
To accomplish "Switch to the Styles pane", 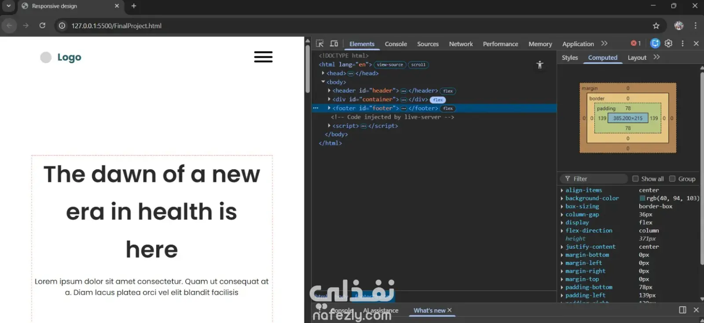I will click(x=570, y=58).
